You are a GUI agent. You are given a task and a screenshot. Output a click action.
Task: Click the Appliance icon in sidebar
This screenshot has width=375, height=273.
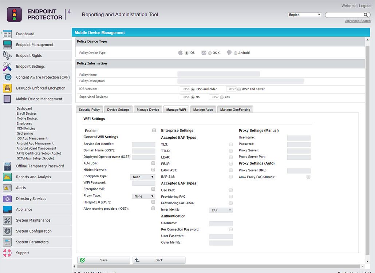[7, 209]
